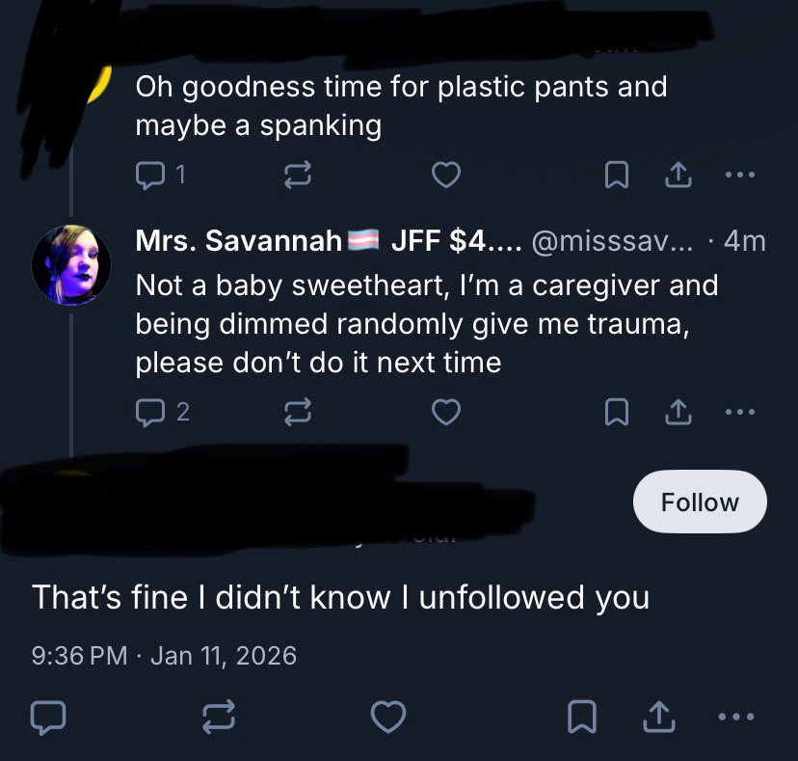
Task: Click the 9:36 PM Jan 11, 2026 timestamp
Action: 165,656
